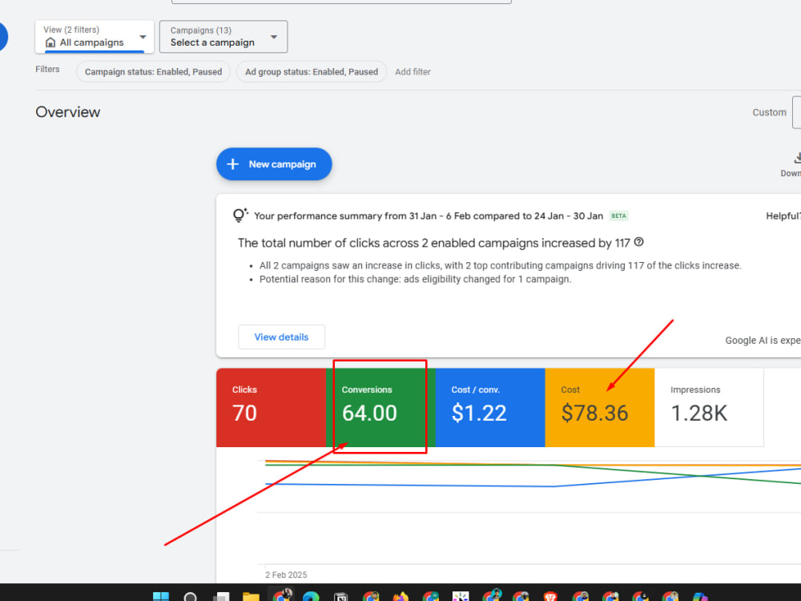Click the Filters label
This screenshot has width=801, height=601.
point(47,69)
